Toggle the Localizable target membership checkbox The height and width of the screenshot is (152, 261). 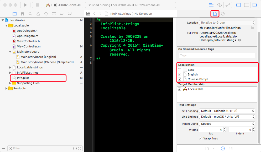[179, 89]
